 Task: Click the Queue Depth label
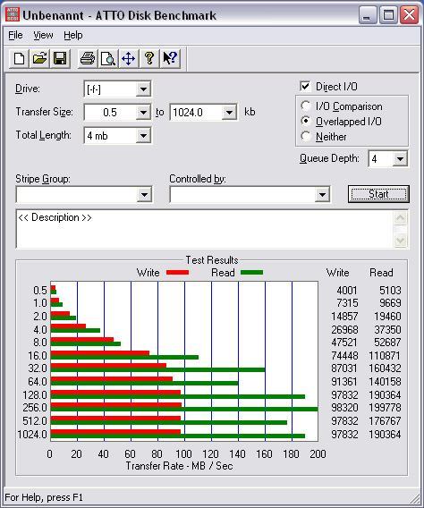[x=329, y=158]
